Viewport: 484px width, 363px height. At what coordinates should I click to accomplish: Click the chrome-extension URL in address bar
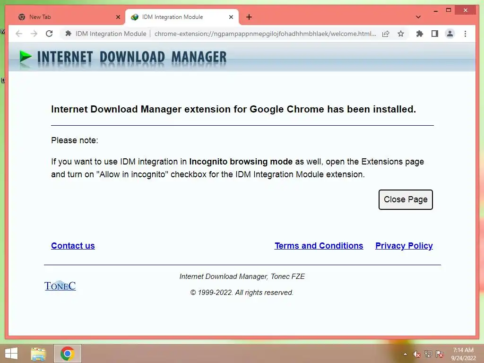pos(265,34)
